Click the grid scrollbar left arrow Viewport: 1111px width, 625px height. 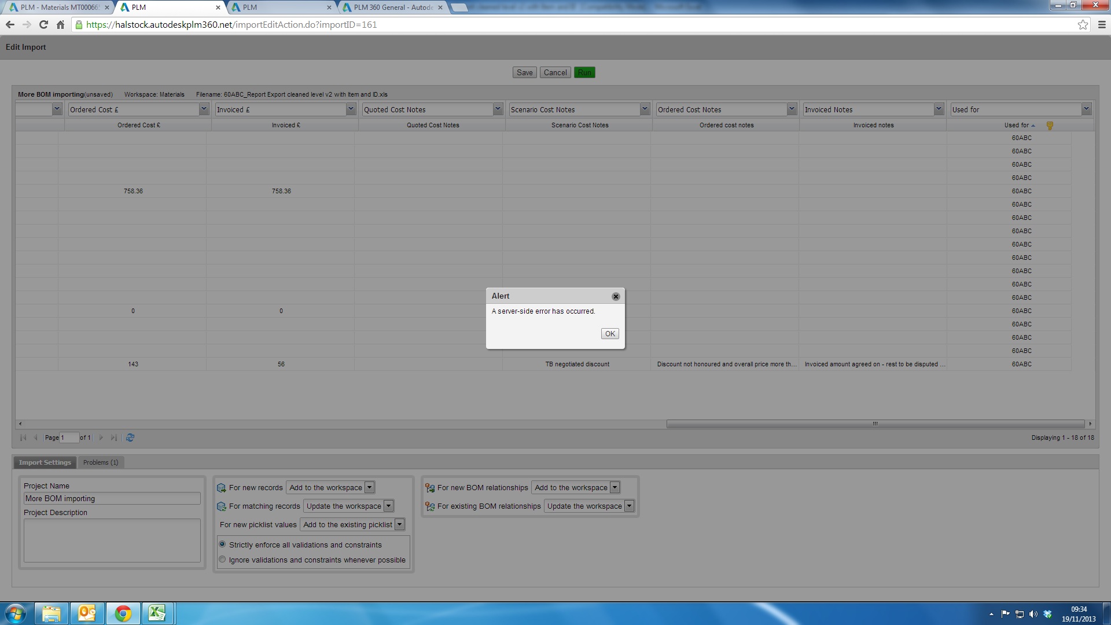click(20, 424)
